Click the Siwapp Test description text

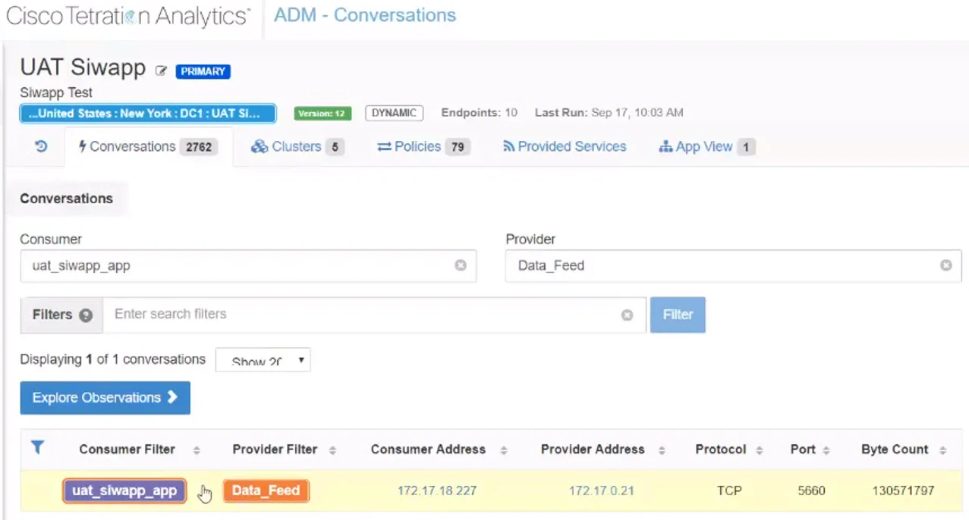tap(56, 92)
